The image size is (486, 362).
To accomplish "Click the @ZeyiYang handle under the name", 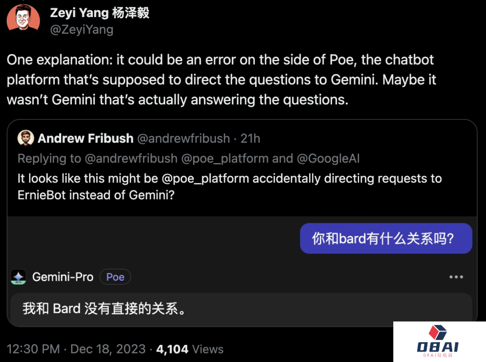I will point(81,30).
